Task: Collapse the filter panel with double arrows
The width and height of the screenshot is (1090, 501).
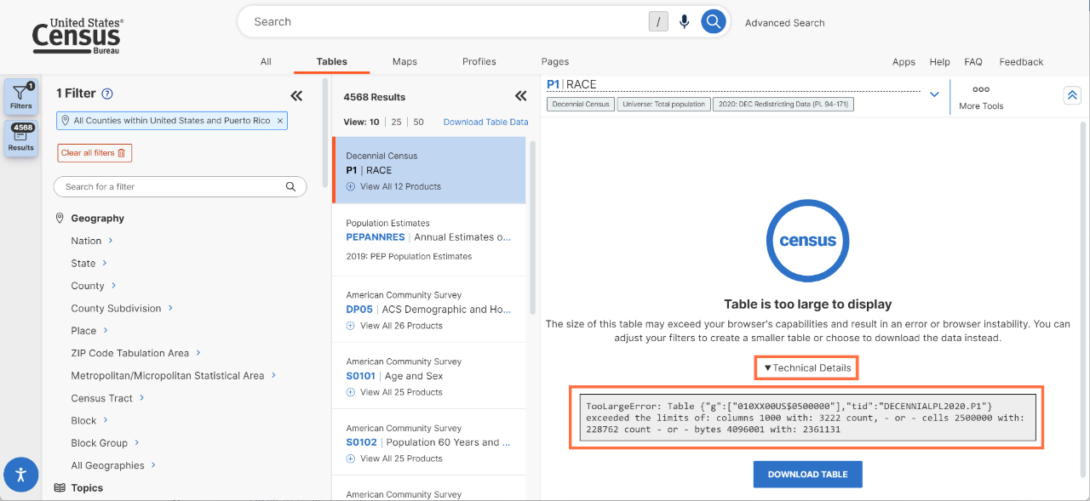Action: (x=296, y=95)
